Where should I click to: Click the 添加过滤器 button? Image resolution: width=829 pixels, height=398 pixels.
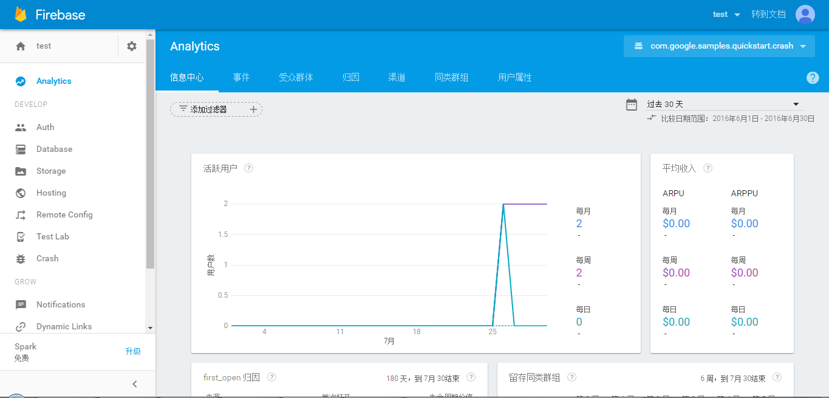coord(216,109)
